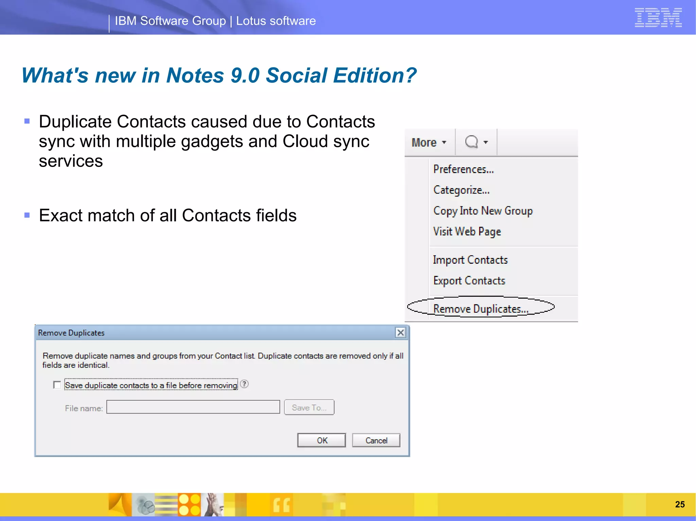Select Import Contacts from menu
The width and height of the screenshot is (696, 521).
tap(470, 260)
